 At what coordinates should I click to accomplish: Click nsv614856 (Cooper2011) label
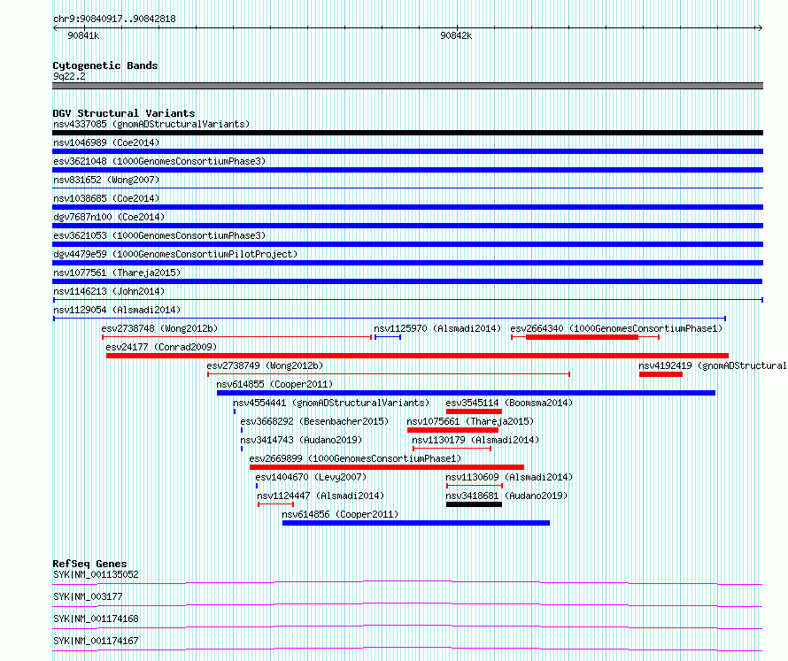[x=340, y=514]
